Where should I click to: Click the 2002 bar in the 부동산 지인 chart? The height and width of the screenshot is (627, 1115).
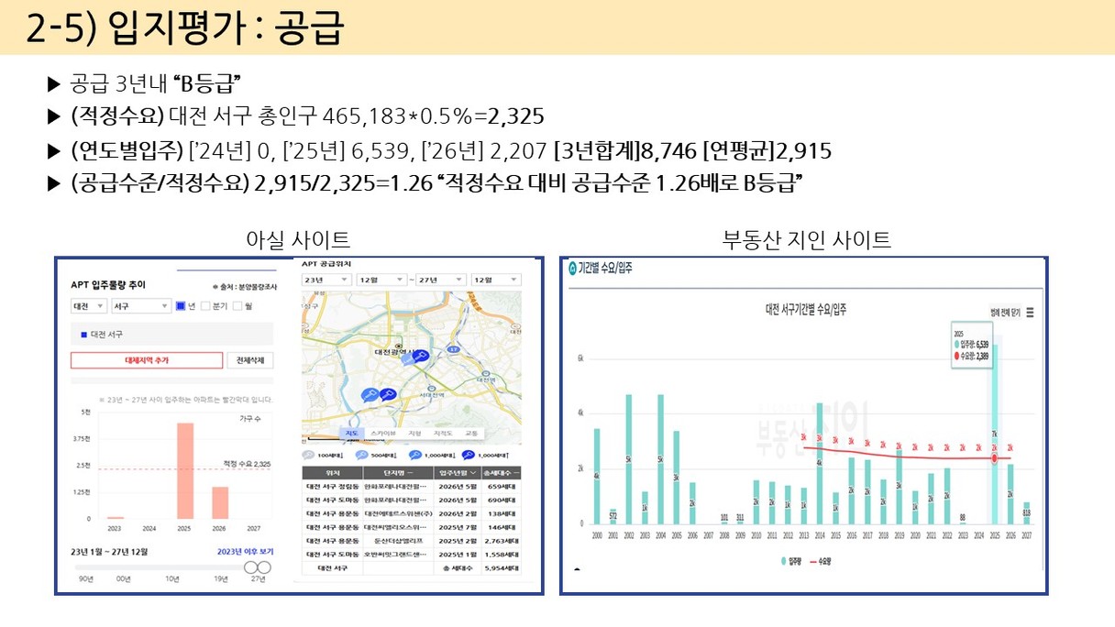tap(629, 459)
